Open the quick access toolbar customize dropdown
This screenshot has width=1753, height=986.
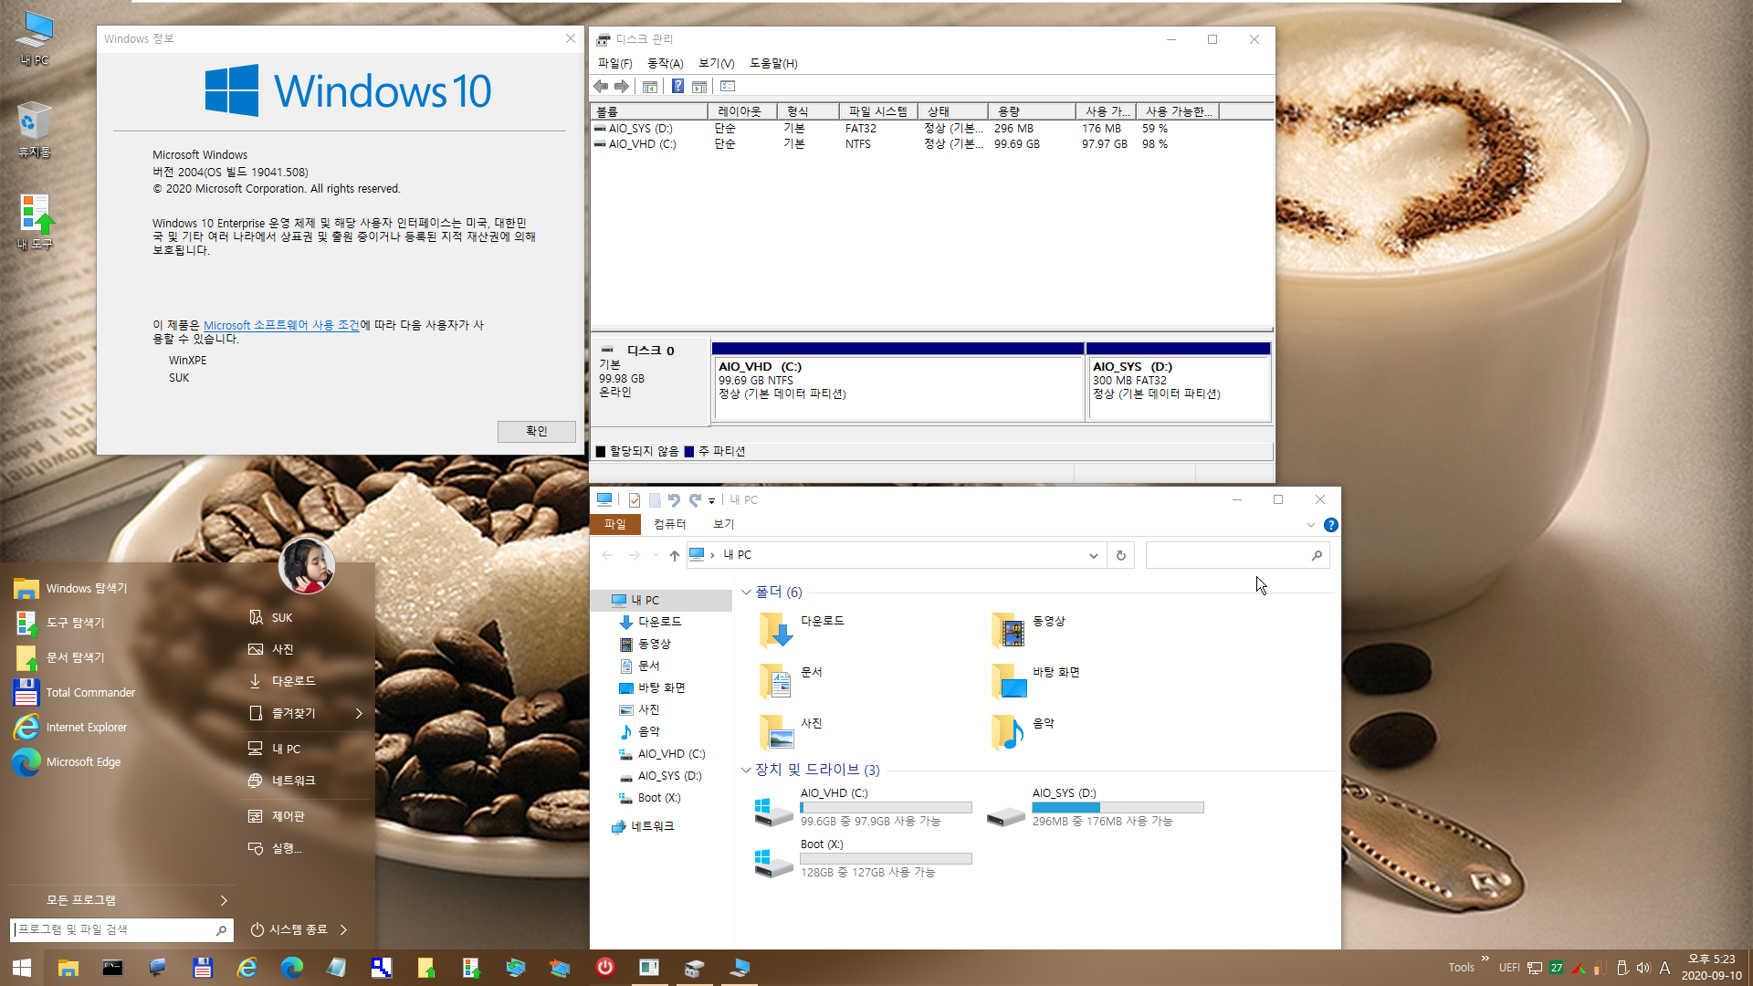pos(711,500)
